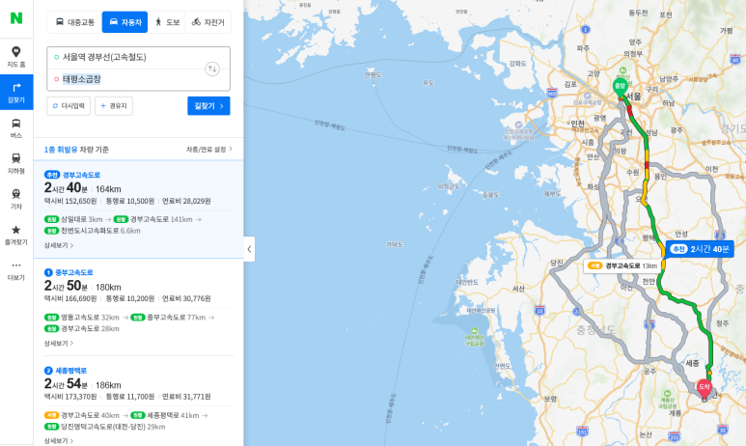The height and width of the screenshot is (446, 746).
Task: Expand 상세보기 for 세종평택로 route
Action: point(59,441)
